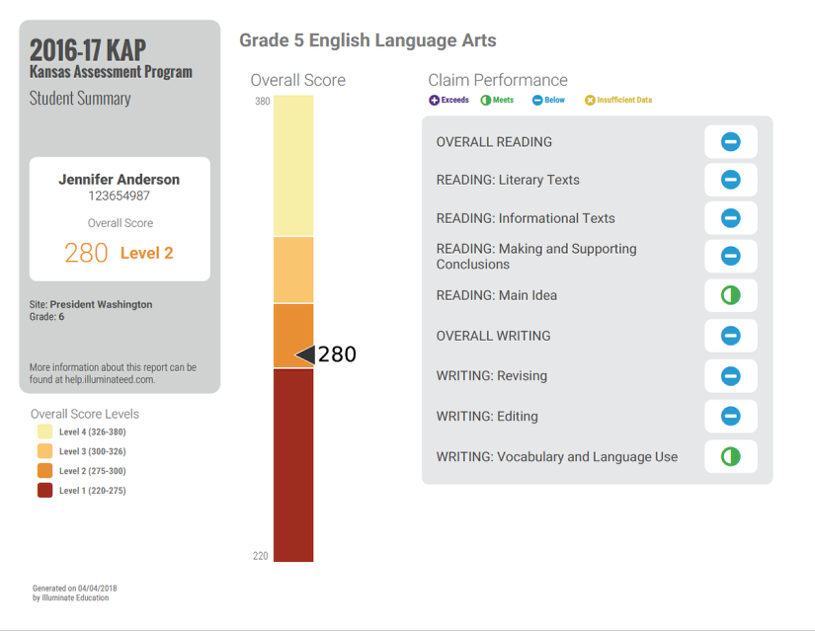Image resolution: width=815 pixels, height=631 pixels.
Task: Select the Level 2 (275-300) legend swatch
Action: (44, 470)
